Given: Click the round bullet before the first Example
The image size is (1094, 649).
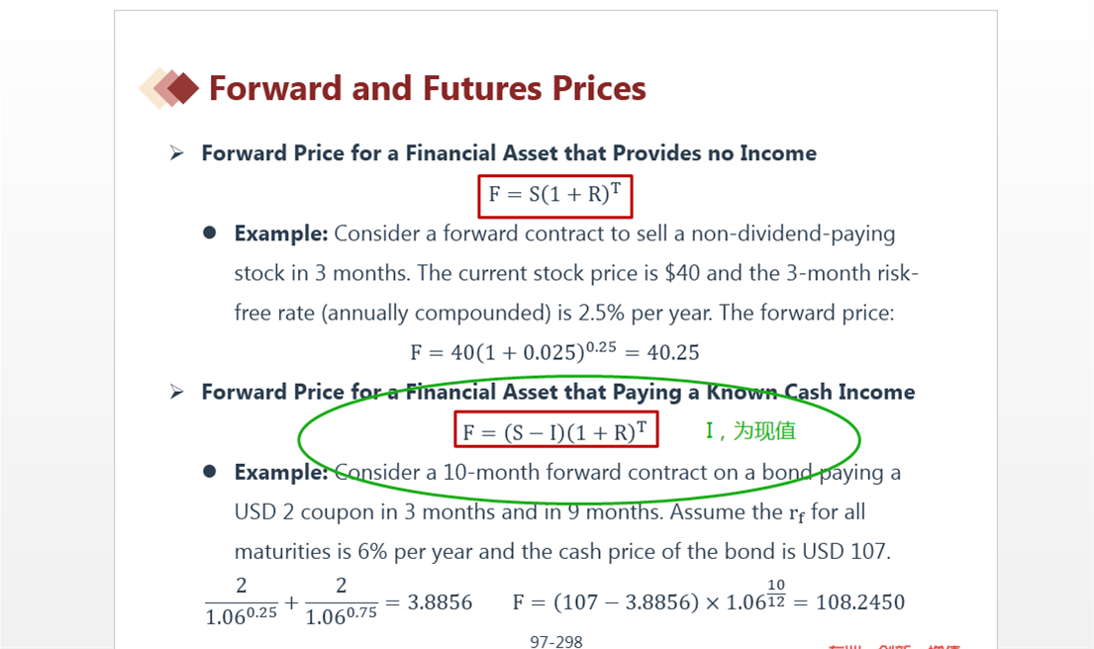Looking at the screenshot, I should point(209,232).
